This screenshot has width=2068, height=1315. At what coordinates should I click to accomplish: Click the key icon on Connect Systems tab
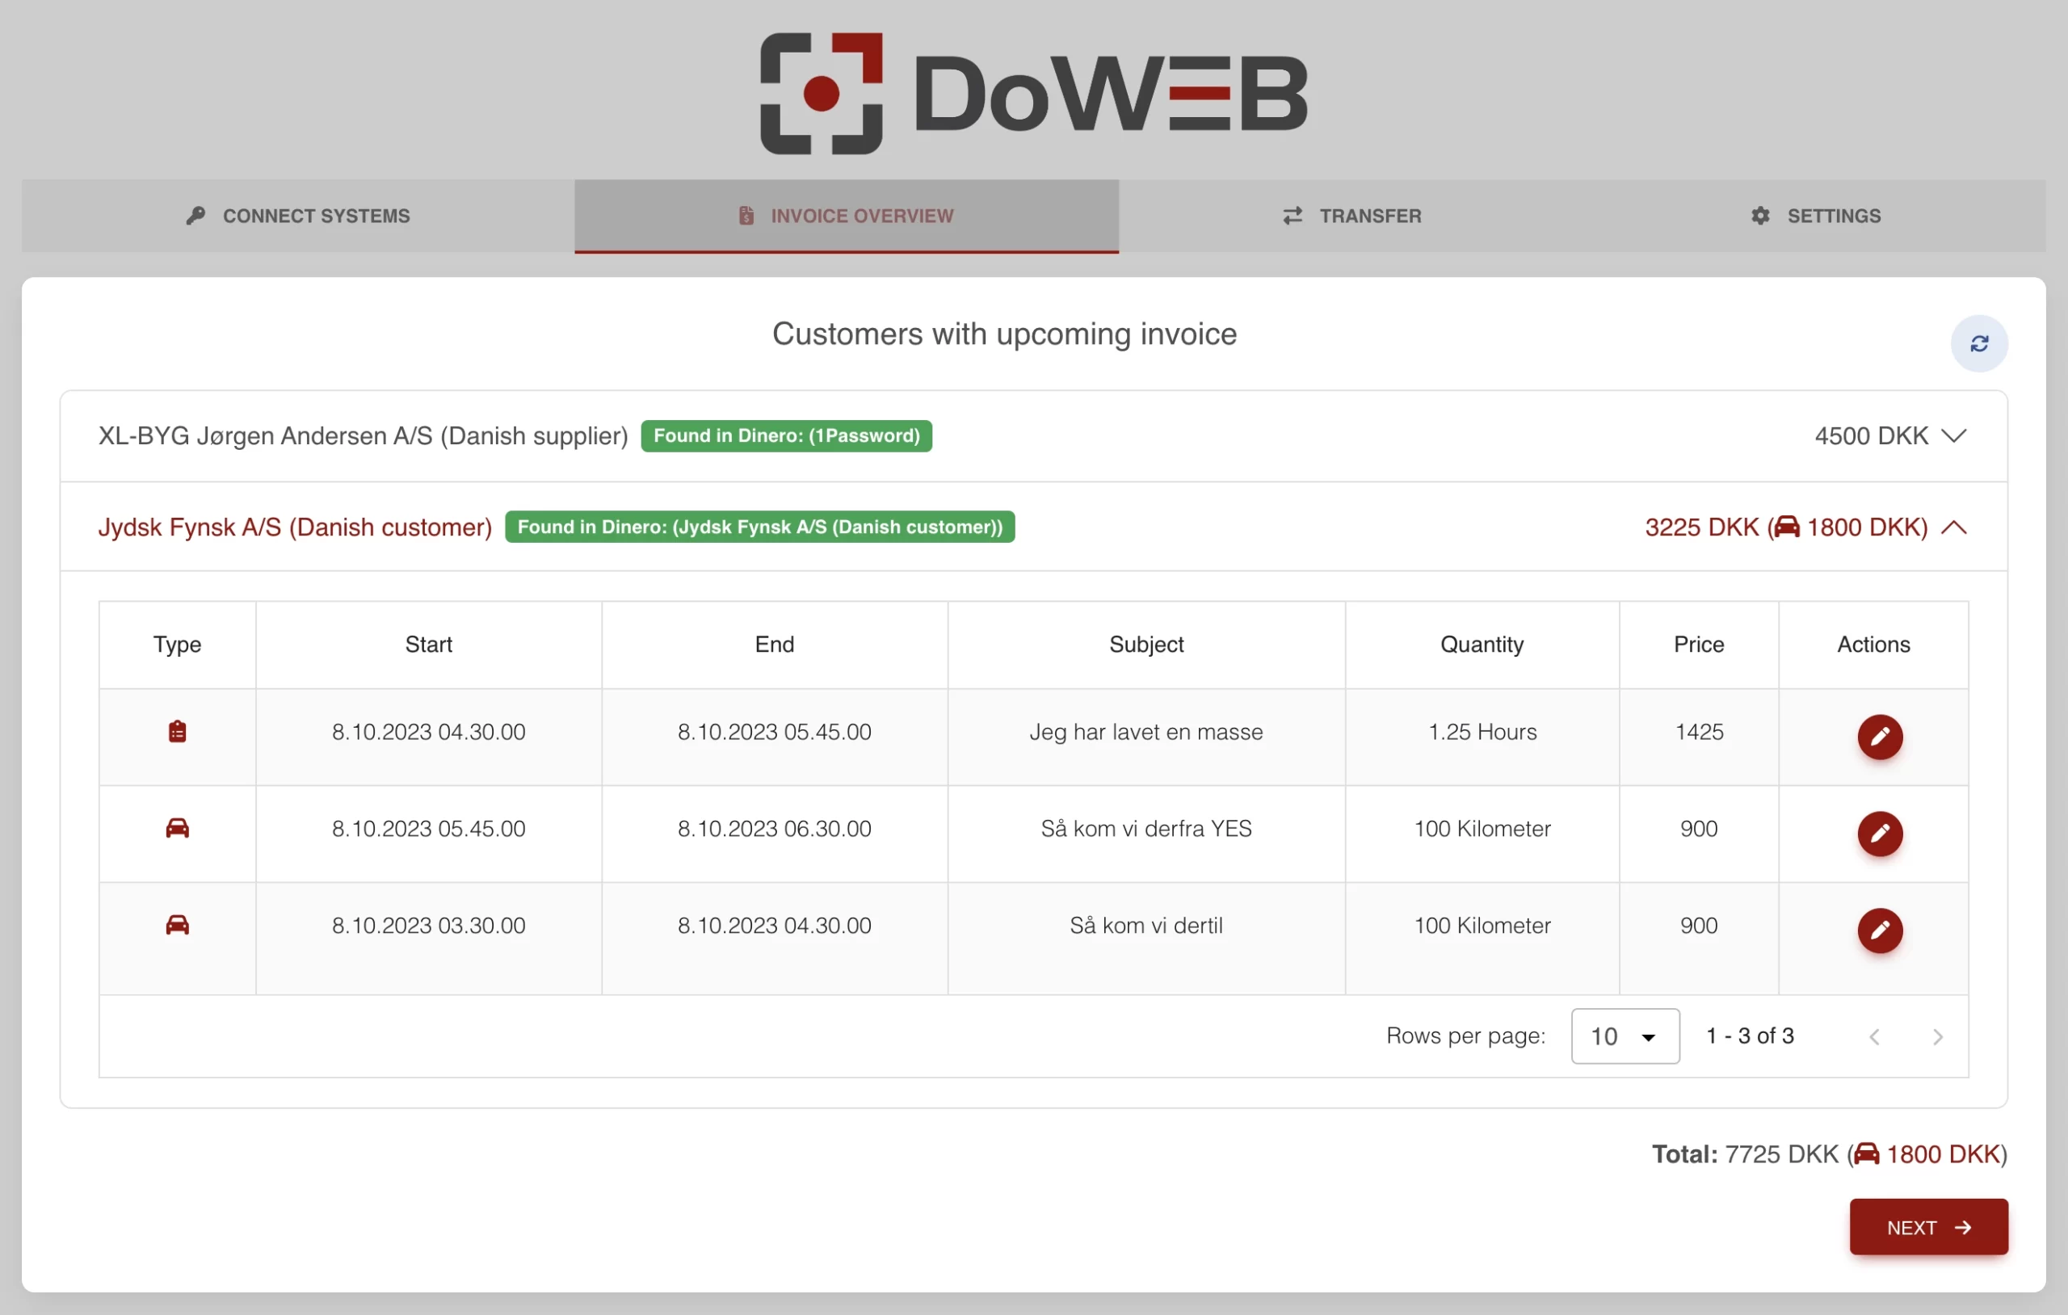[x=195, y=216]
